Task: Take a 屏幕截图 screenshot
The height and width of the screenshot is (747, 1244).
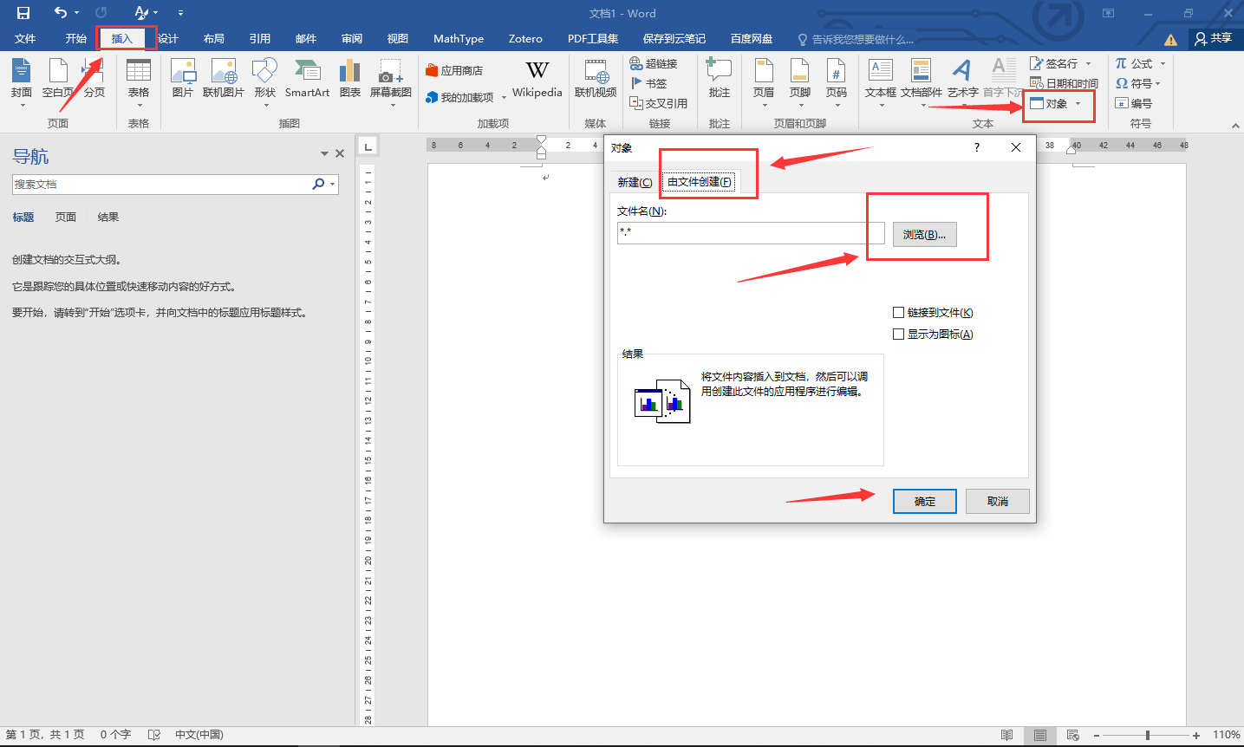Action: pos(391,83)
